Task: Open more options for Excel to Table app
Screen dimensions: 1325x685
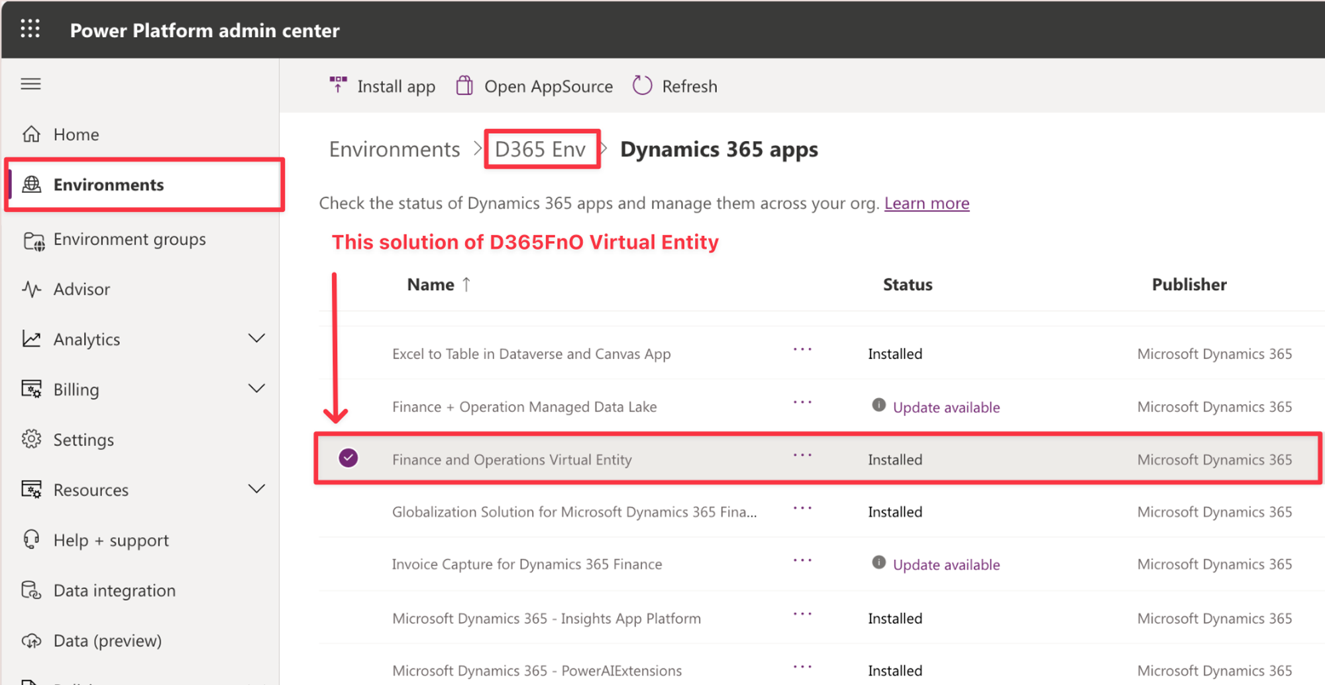Action: [x=802, y=350]
